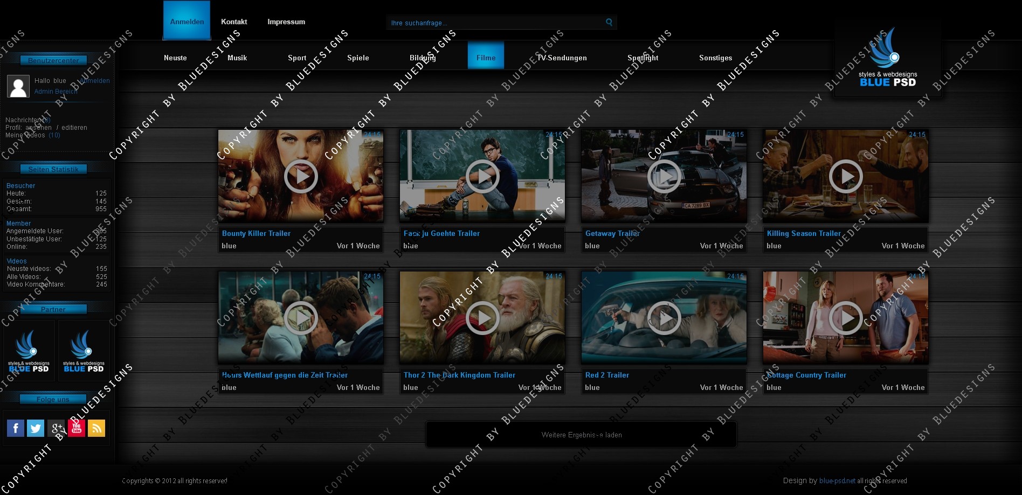
Task: Click Weitere Ergebnisse laden button
Action: coord(581,435)
